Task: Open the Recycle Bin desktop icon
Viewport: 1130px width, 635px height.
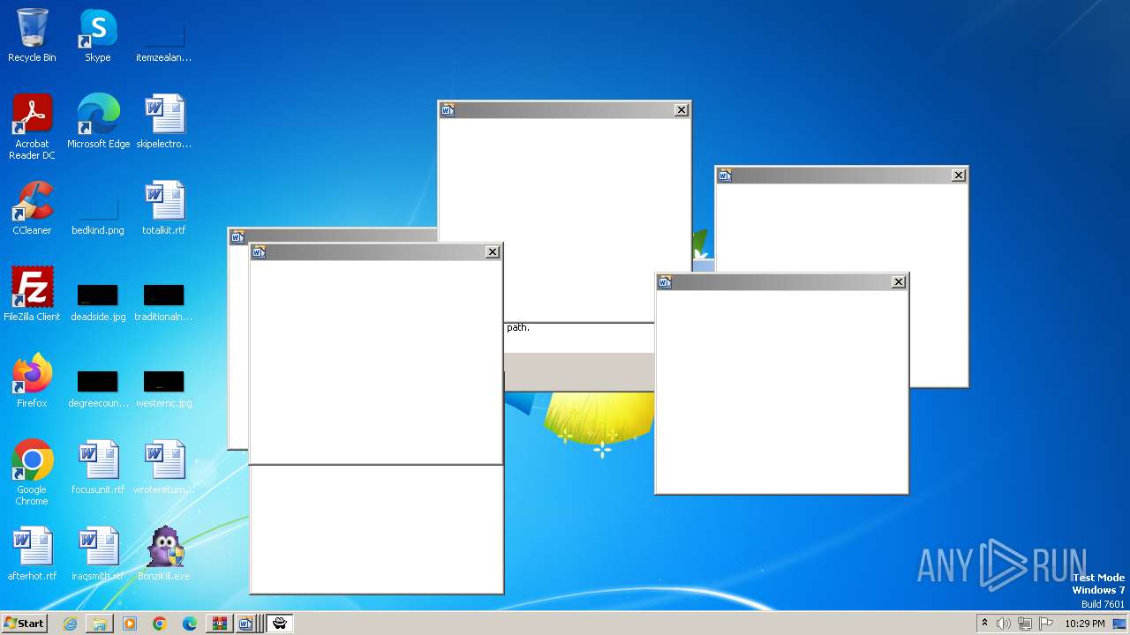Action: click(32, 35)
